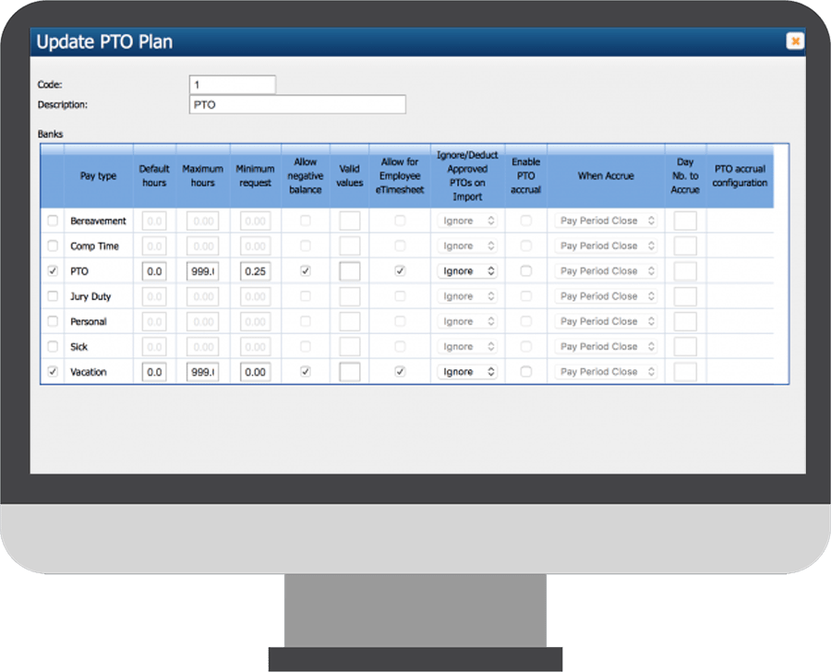Close the Update PTO Plan dialog
Screen dimensions: 831x672
[795, 41]
